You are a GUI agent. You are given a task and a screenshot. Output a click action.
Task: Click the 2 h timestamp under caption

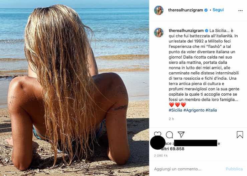click(x=171, y=119)
